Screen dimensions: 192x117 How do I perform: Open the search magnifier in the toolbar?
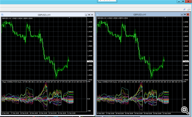tap(184, 9)
